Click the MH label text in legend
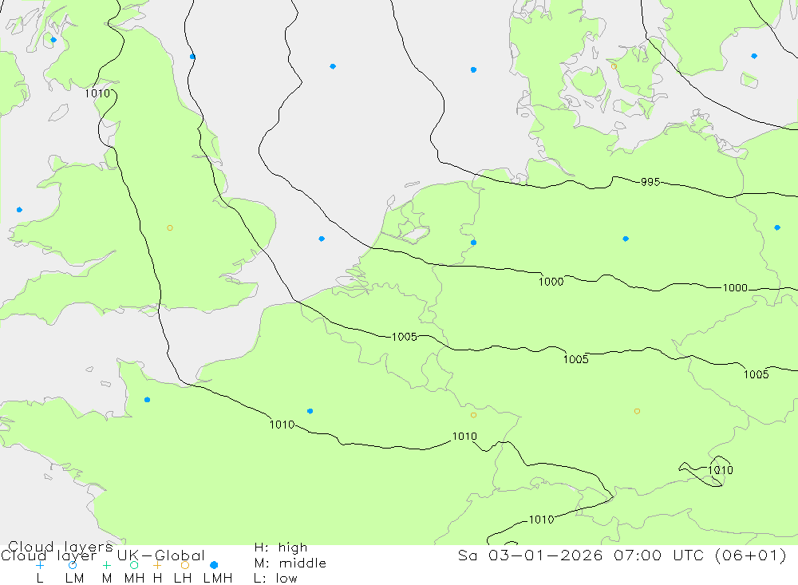798x585 pixels. tap(134, 579)
